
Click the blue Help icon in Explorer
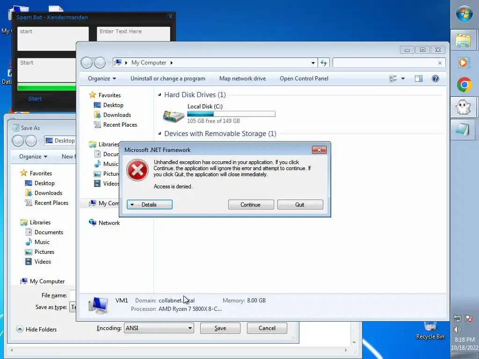(435, 79)
